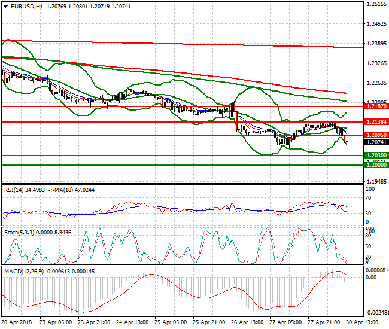Click the 23 Apr 05:00 time label
389x329 pixels.
[56, 322]
